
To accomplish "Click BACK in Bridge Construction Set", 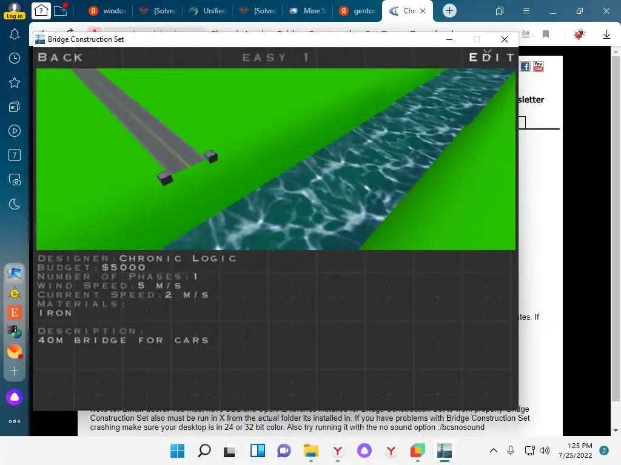I will pos(60,58).
